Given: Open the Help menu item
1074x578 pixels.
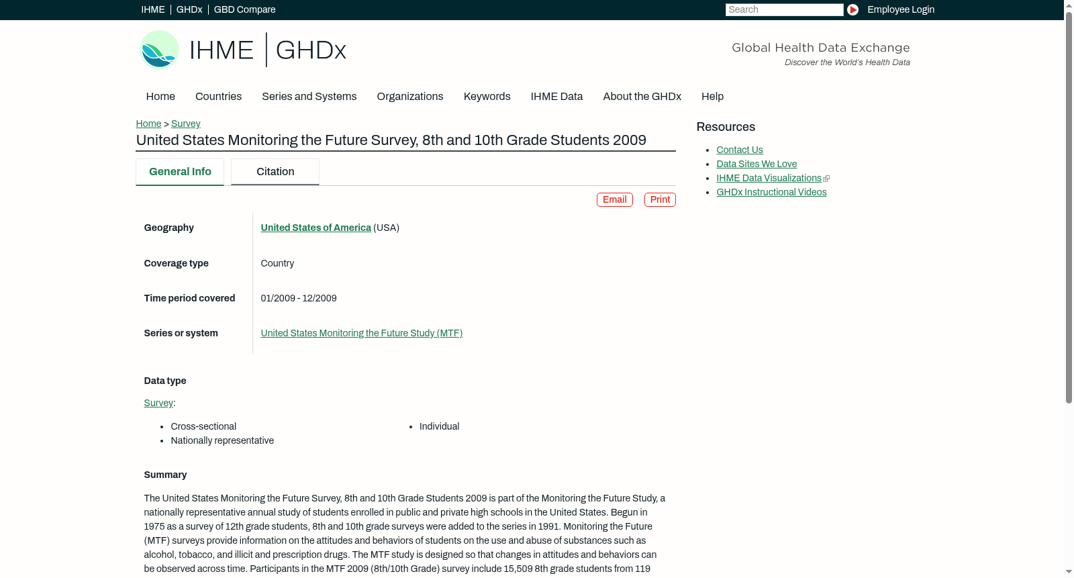Looking at the screenshot, I should [x=712, y=97].
